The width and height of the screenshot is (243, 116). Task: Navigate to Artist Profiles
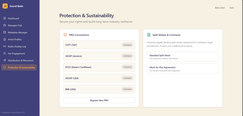click(19, 39)
